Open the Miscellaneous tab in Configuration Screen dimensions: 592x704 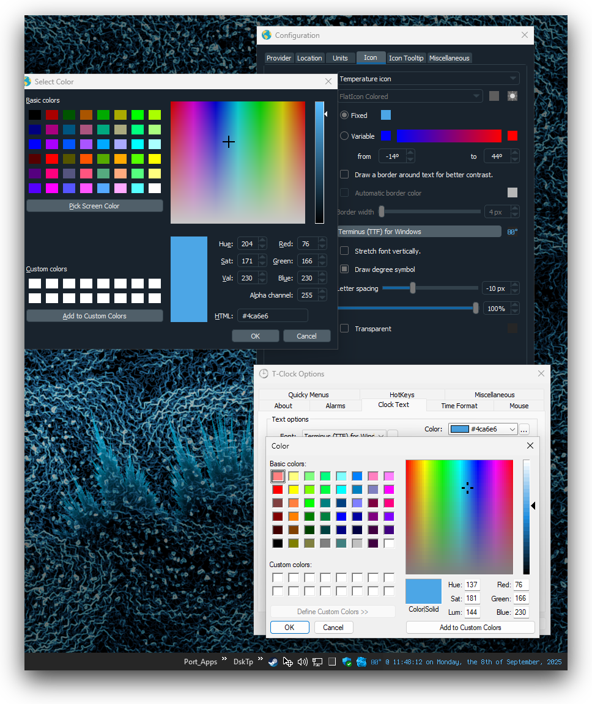click(x=449, y=59)
